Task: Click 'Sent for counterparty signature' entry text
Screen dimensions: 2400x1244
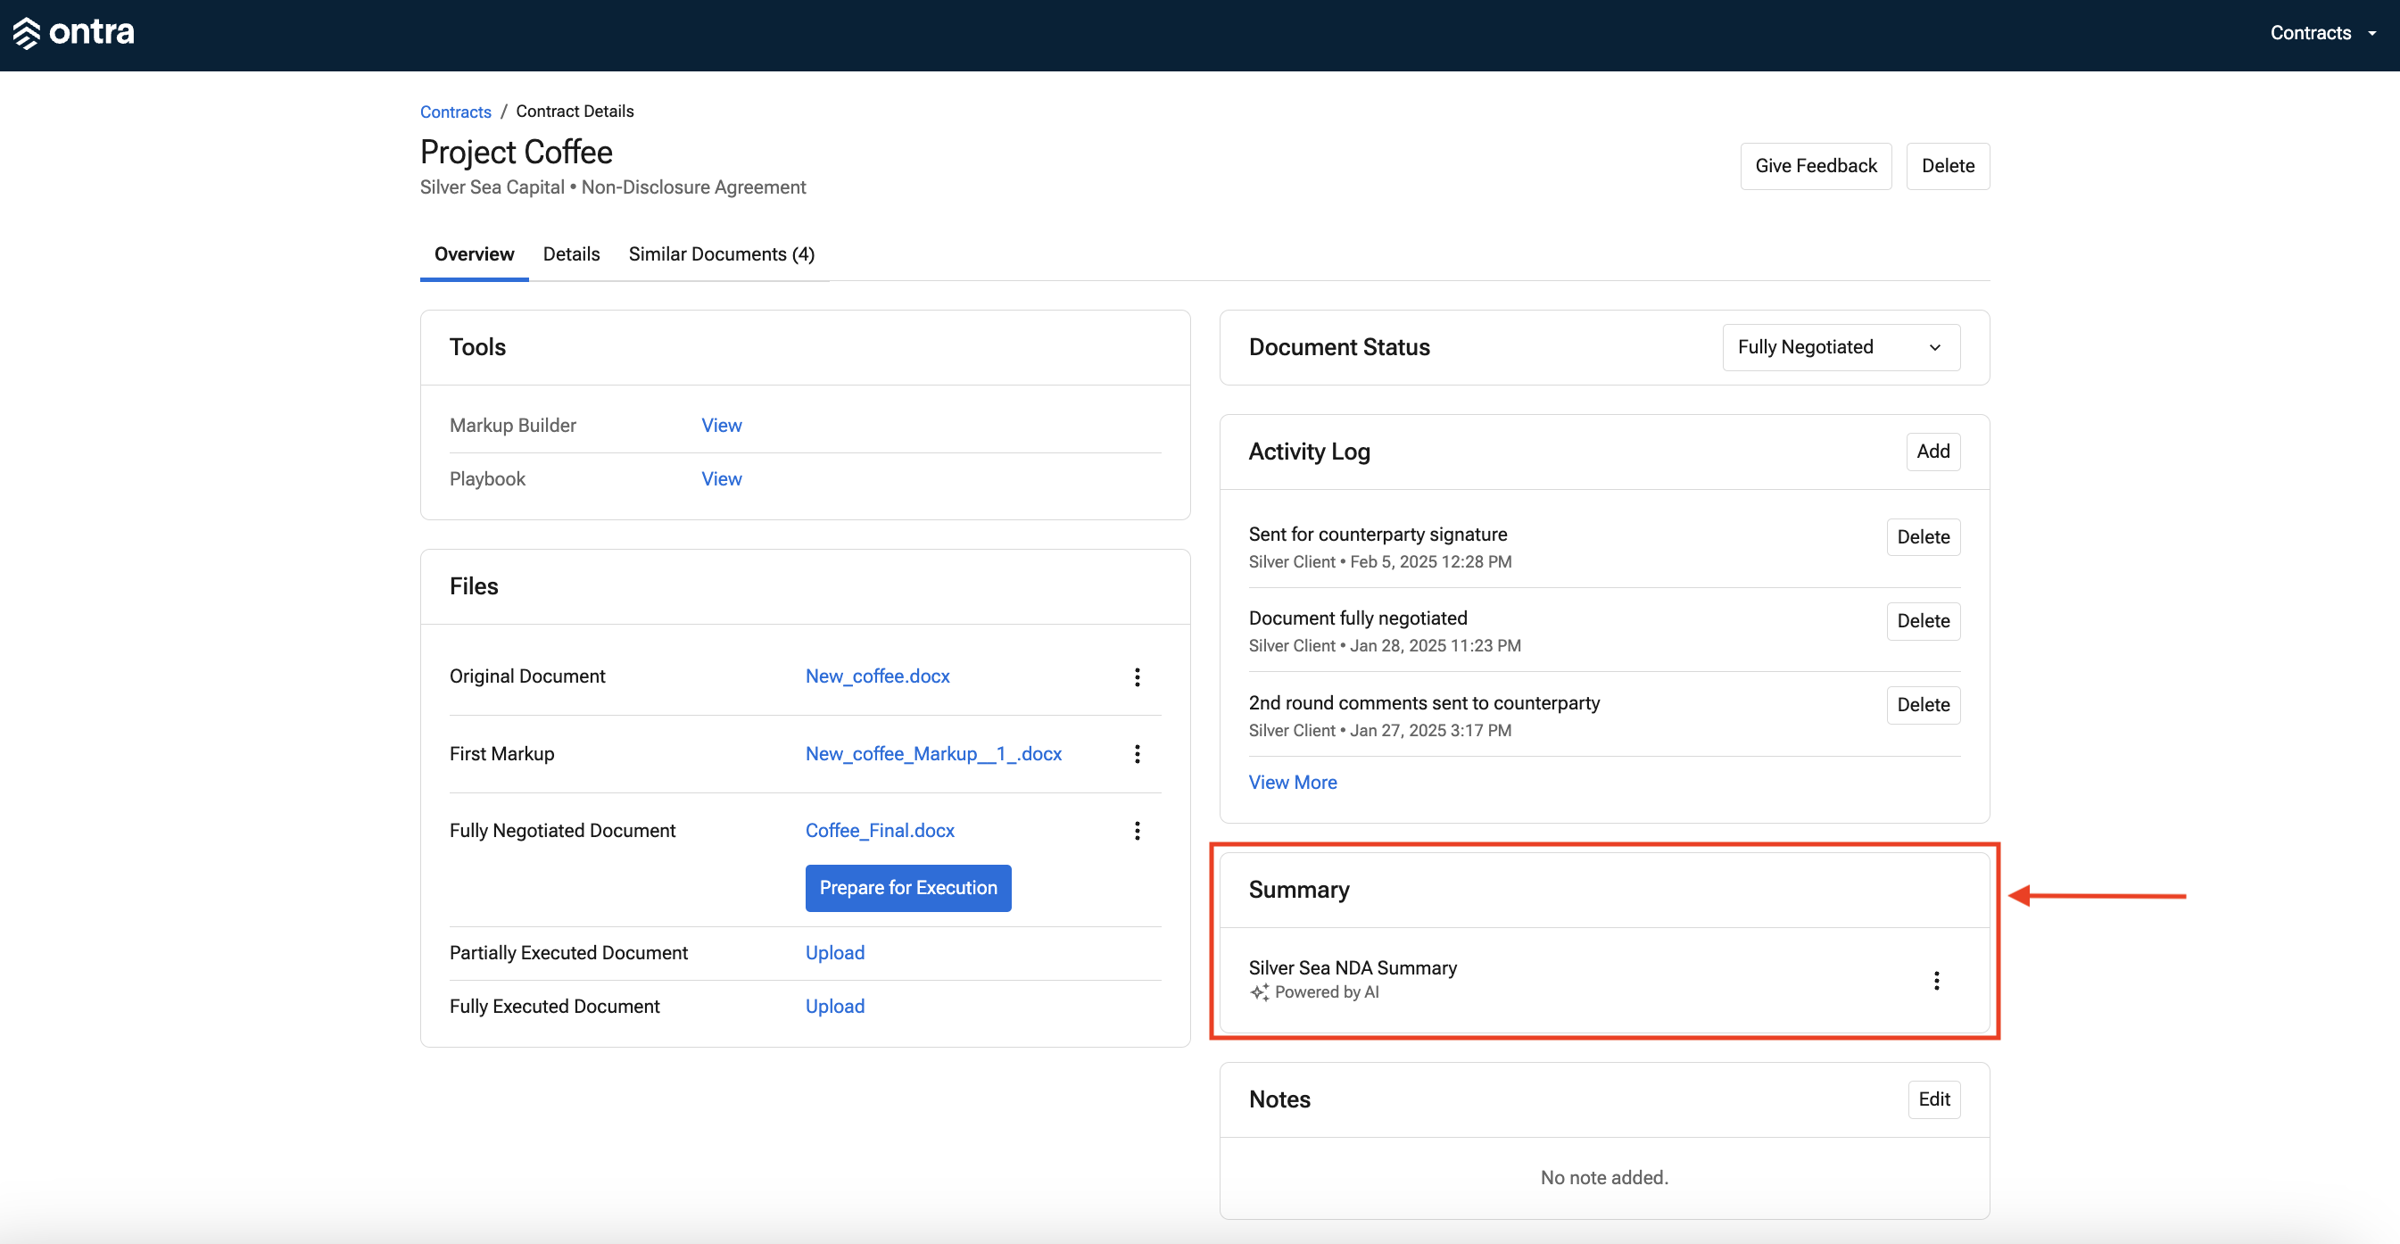Action: point(1377,534)
